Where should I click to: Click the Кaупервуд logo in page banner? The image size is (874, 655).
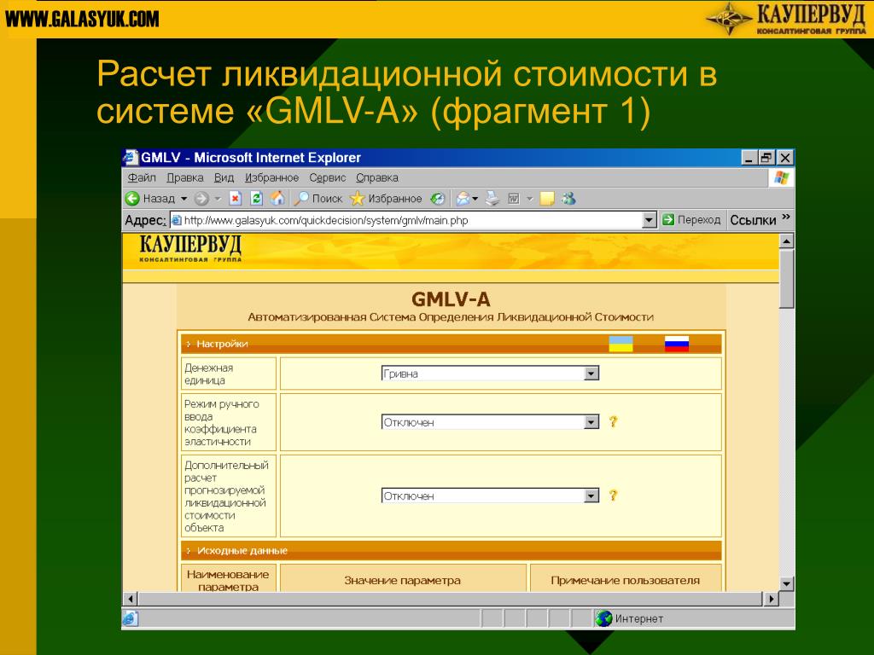(x=190, y=248)
